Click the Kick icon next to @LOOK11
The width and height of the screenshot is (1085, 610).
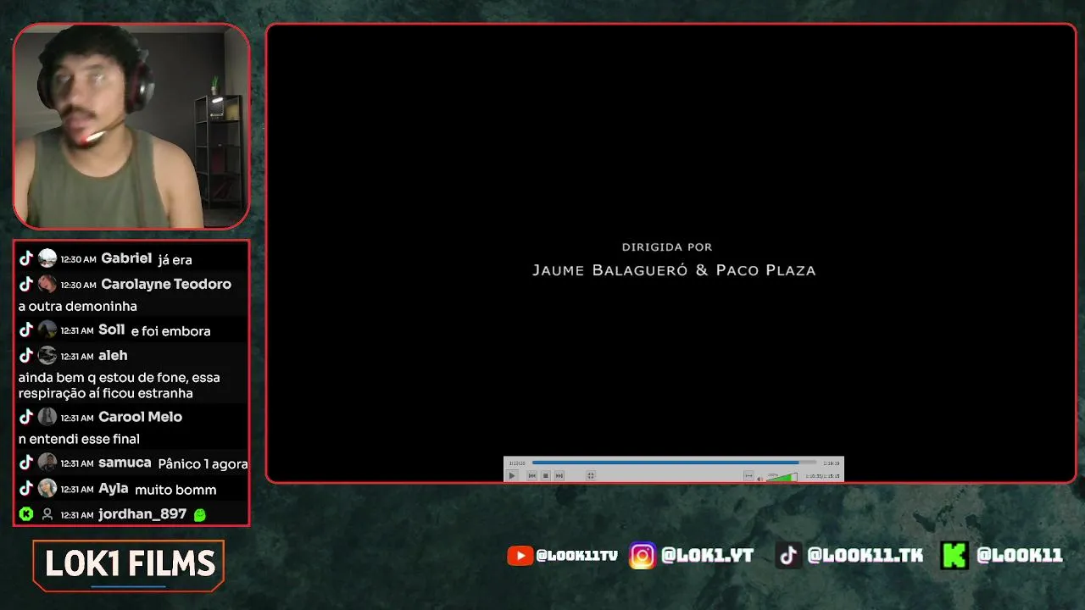(x=954, y=556)
